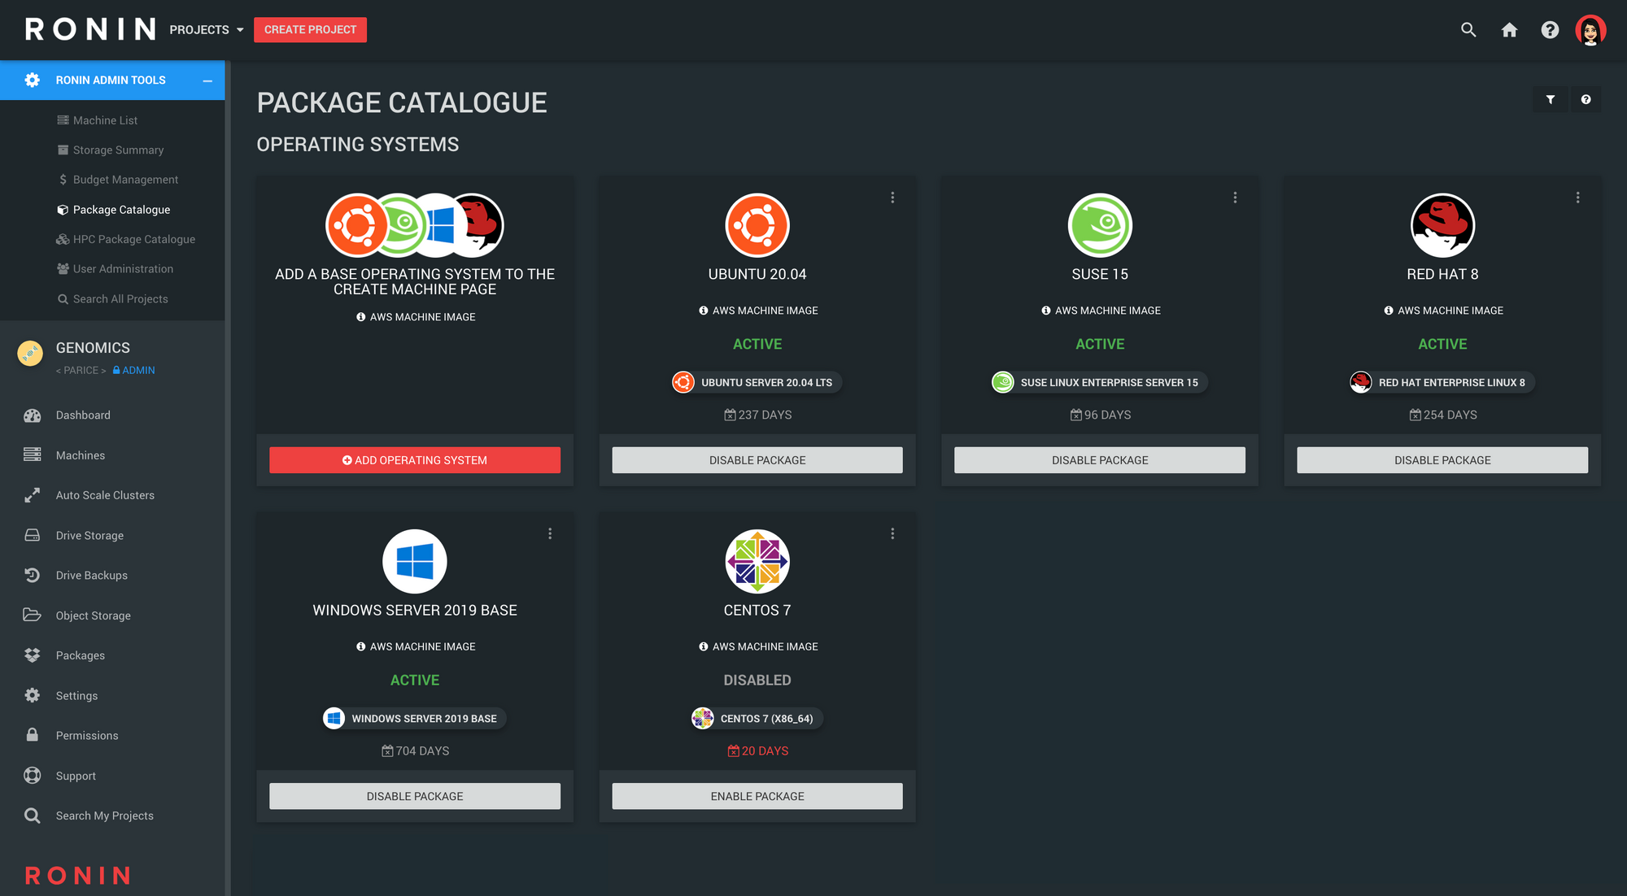Open Ubuntu 20.04 card options menu
Image resolution: width=1627 pixels, height=896 pixels.
point(892,198)
